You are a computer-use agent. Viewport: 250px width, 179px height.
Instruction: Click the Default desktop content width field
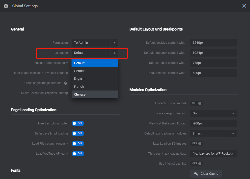tap(213, 43)
